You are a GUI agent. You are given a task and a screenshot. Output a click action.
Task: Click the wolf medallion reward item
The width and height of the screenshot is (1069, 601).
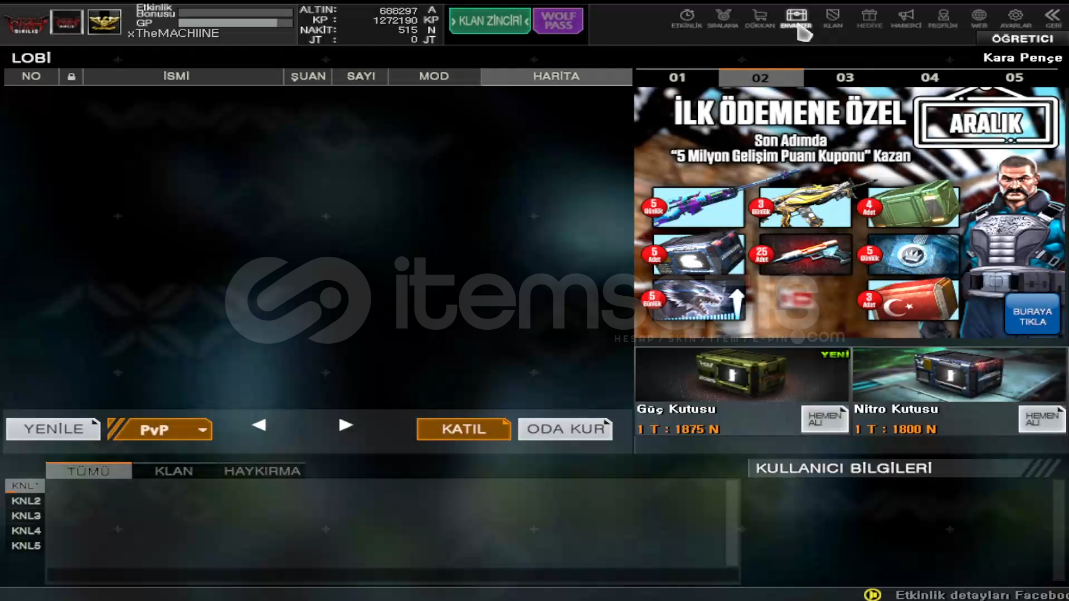pos(913,254)
